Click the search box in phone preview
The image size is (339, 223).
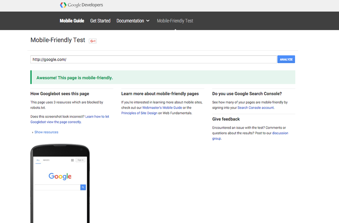[57, 187]
